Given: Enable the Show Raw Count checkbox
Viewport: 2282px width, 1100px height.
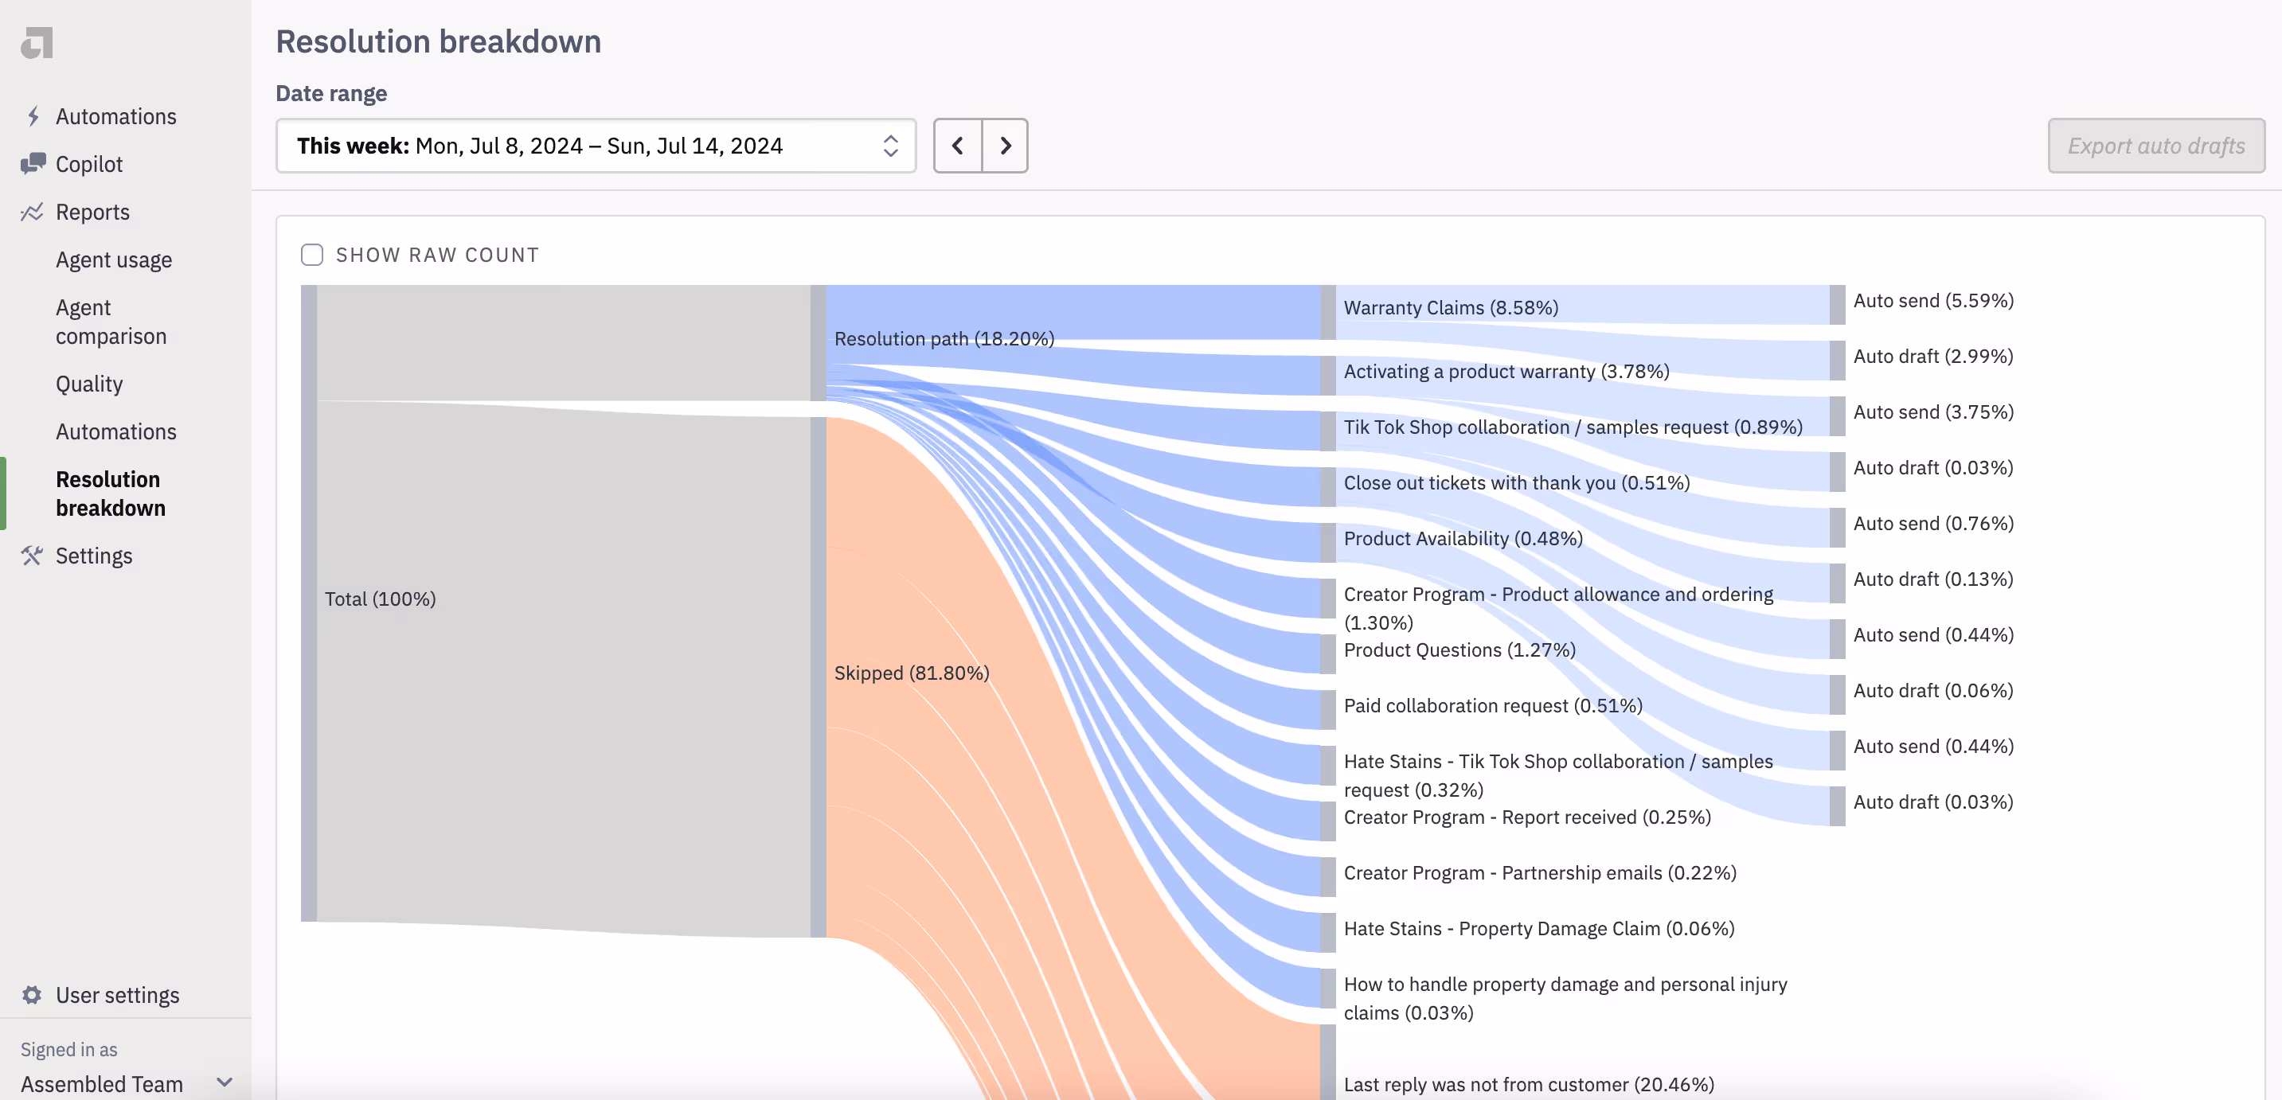Looking at the screenshot, I should (312, 255).
